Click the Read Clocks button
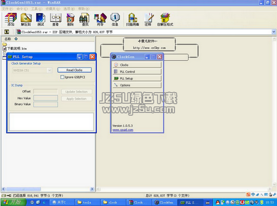 pyautogui.click(x=74, y=70)
